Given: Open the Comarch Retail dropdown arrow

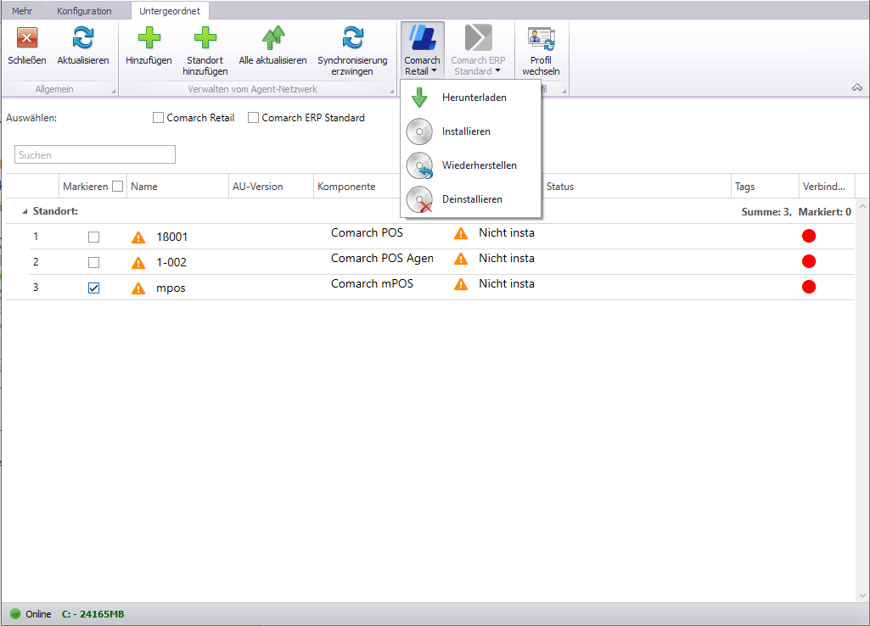Looking at the screenshot, I should click(x=434, y=71).
